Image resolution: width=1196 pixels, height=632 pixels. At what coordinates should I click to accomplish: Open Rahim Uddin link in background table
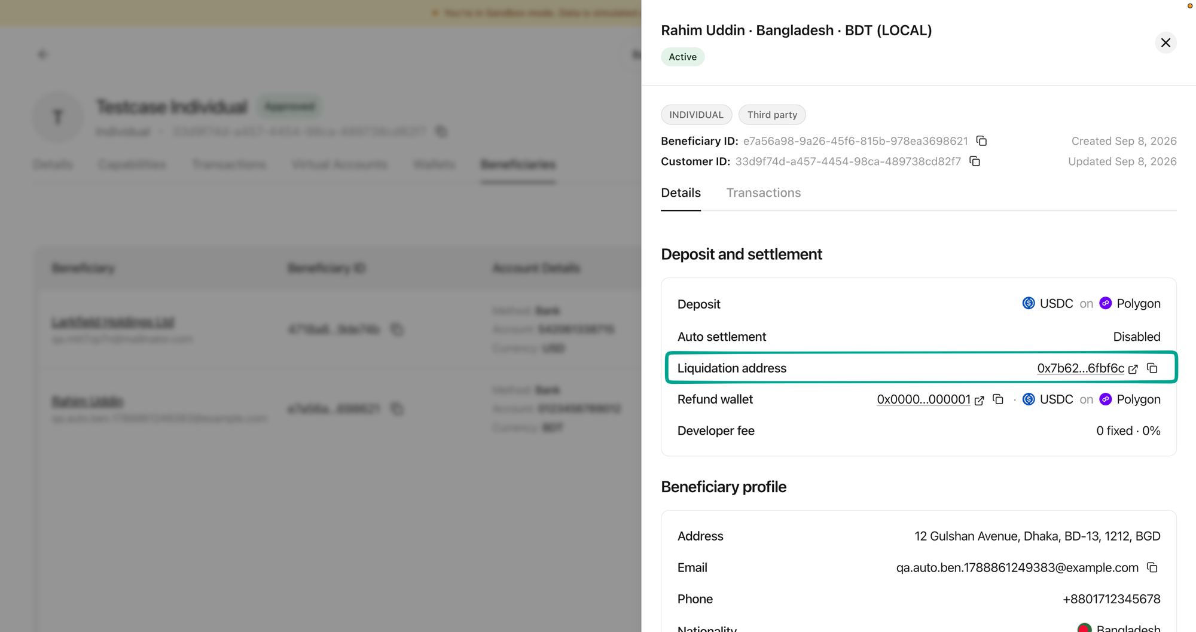[87, 401]
